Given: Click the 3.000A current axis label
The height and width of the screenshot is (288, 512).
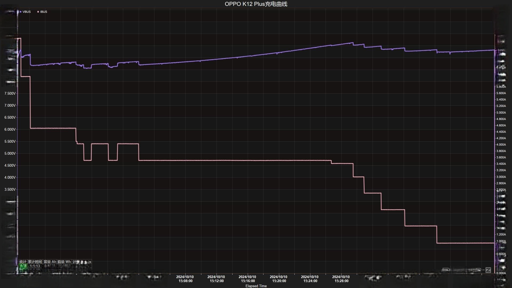Looking at the screenshot, I should (x=501, y=177).
